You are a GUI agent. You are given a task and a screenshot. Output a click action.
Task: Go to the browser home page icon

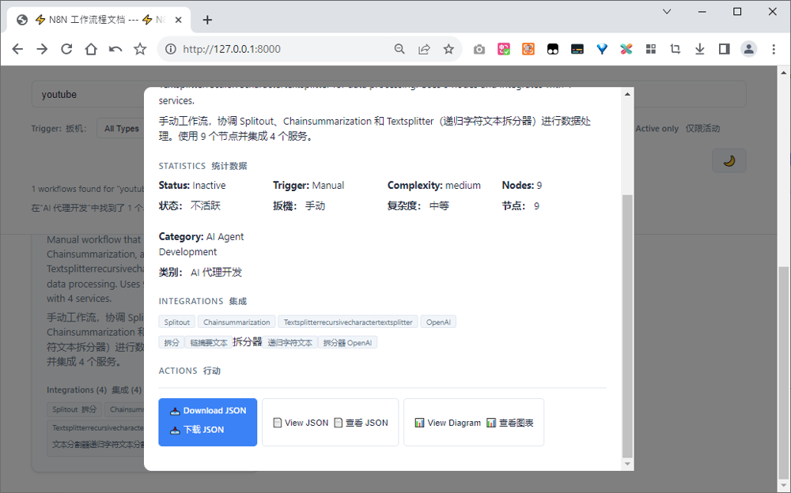pos(91,49)
